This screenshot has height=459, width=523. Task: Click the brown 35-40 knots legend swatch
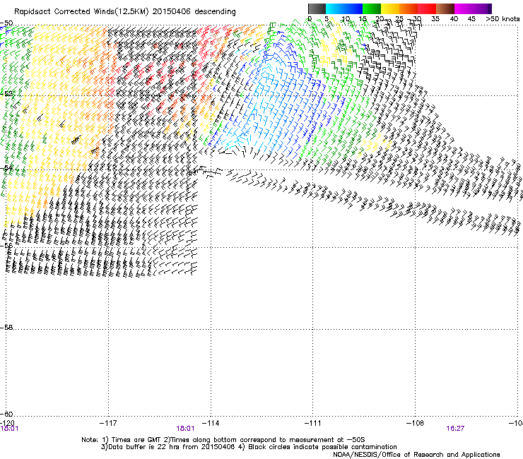(445, 8)
